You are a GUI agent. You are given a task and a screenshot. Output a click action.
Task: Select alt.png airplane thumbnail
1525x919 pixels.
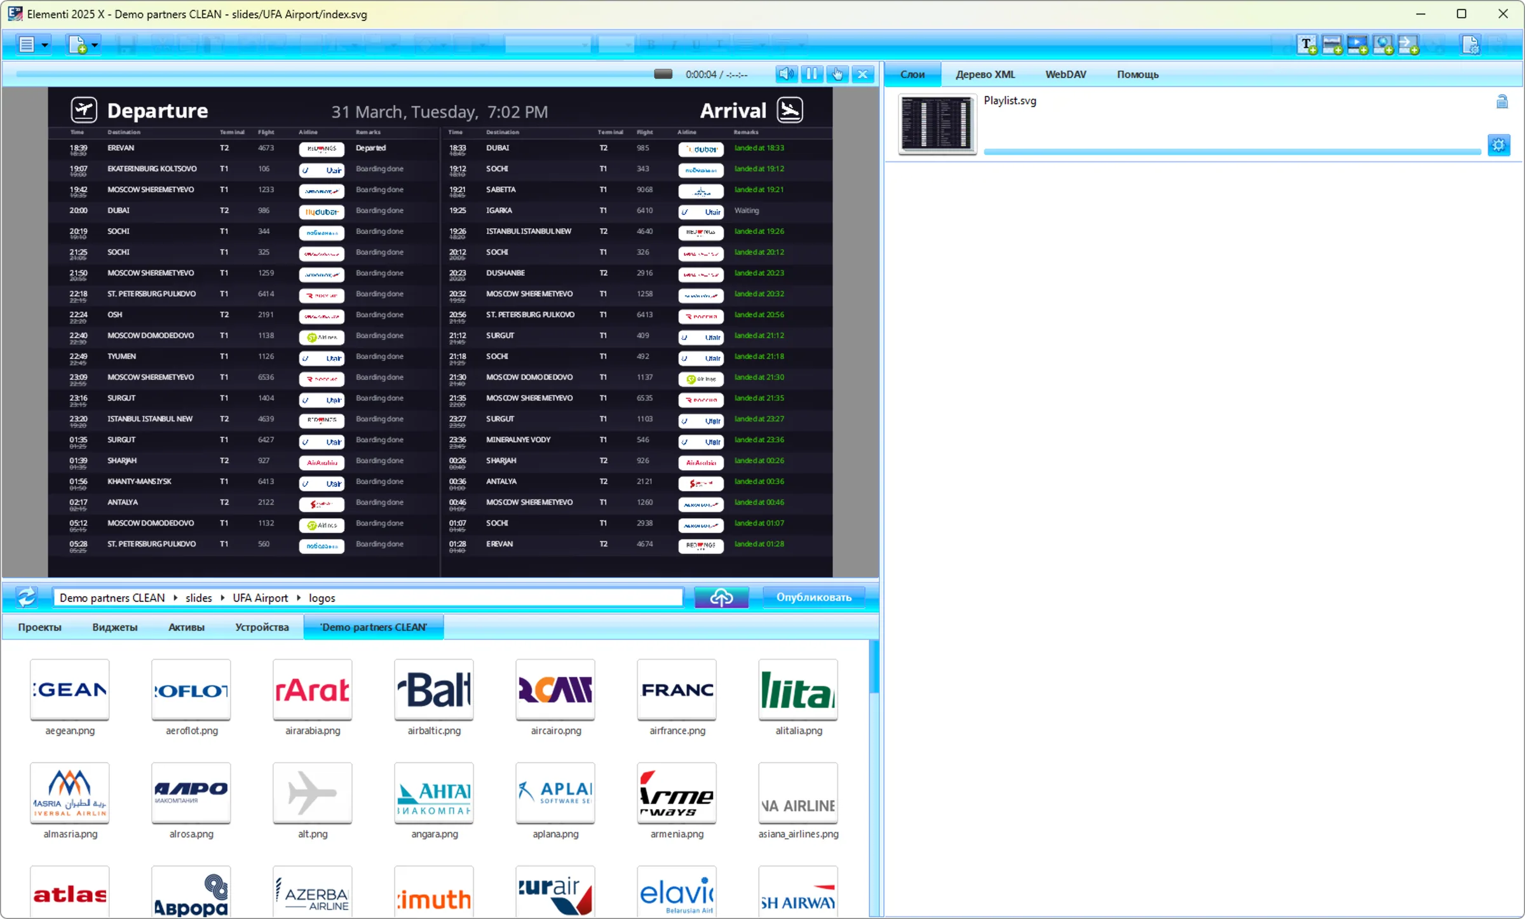click(x=312, y=793)
